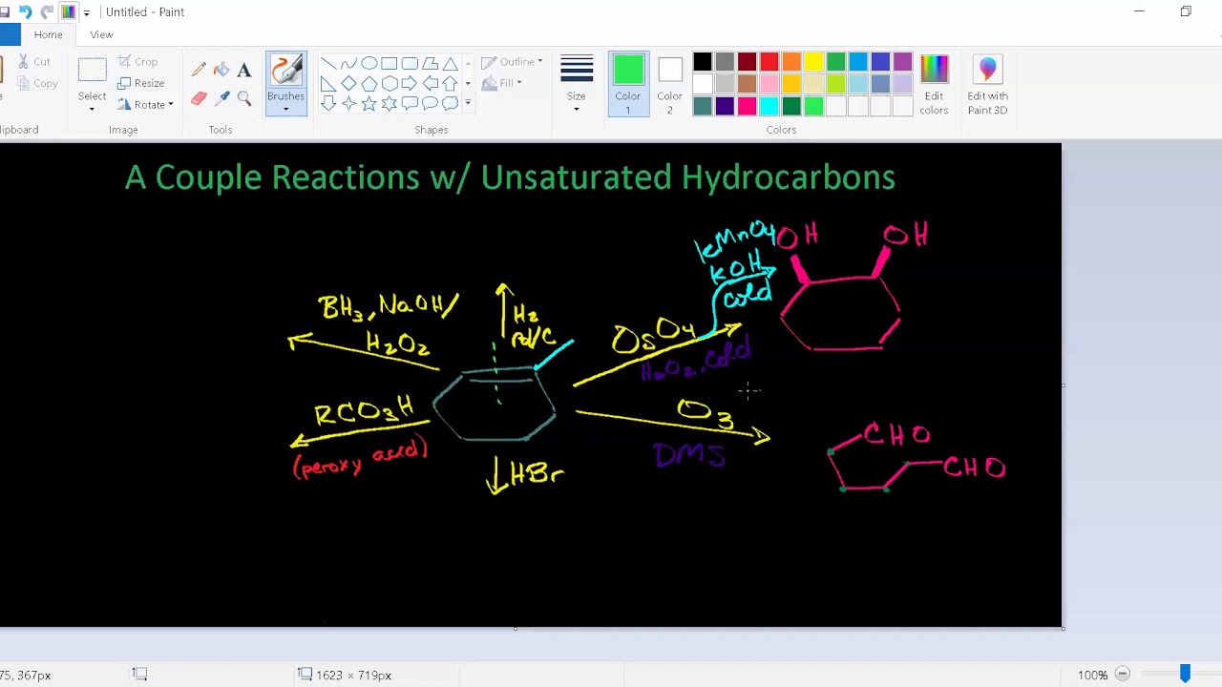Switch to the Home ribbon tab

(x=48, y=35)
